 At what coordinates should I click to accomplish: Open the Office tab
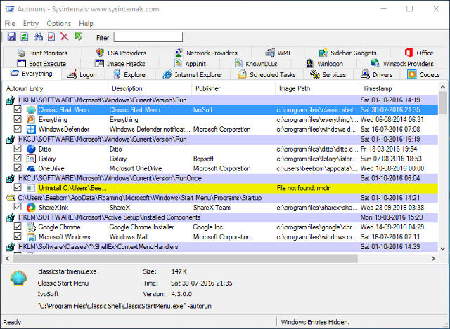pos(419,53)
